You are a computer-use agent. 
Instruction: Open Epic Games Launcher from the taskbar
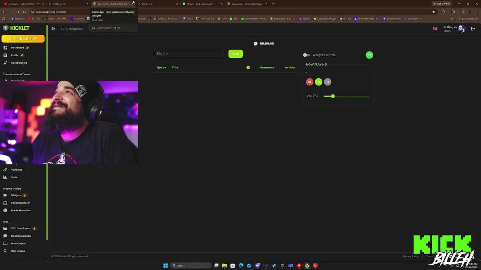click(282, 265)
